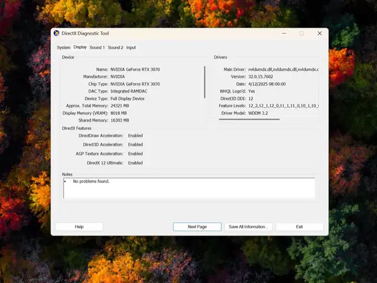Click the Device group label
This screenshot has height=283, width=377.
68,57
